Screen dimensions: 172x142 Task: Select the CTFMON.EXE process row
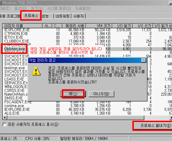pos(87,34)
